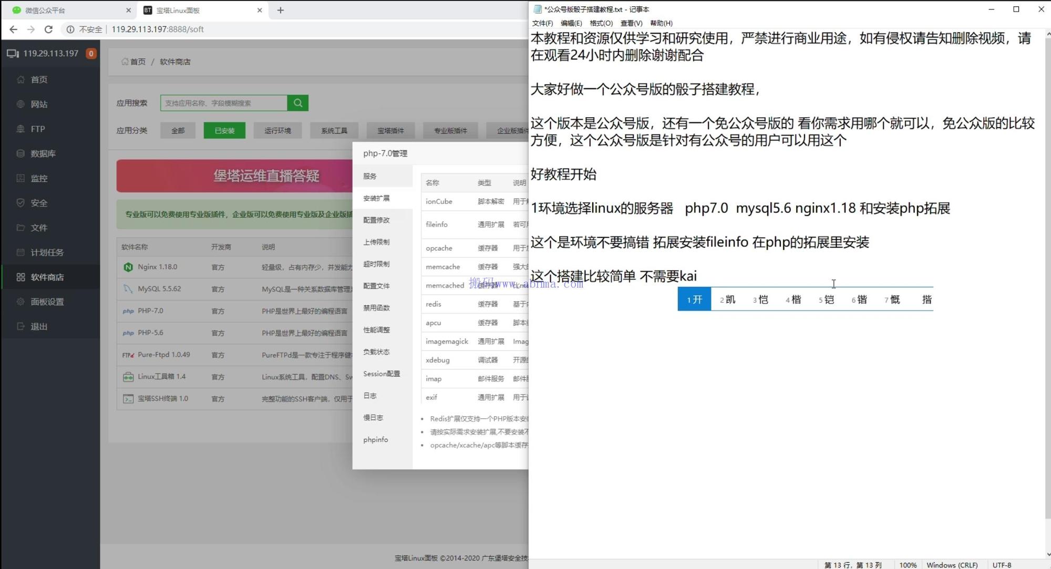Image resolution: width=1051 pixels, height=569 pixels.
Task: Switch to the 微信公众平台 browser tab
Action: coord(63,9)
